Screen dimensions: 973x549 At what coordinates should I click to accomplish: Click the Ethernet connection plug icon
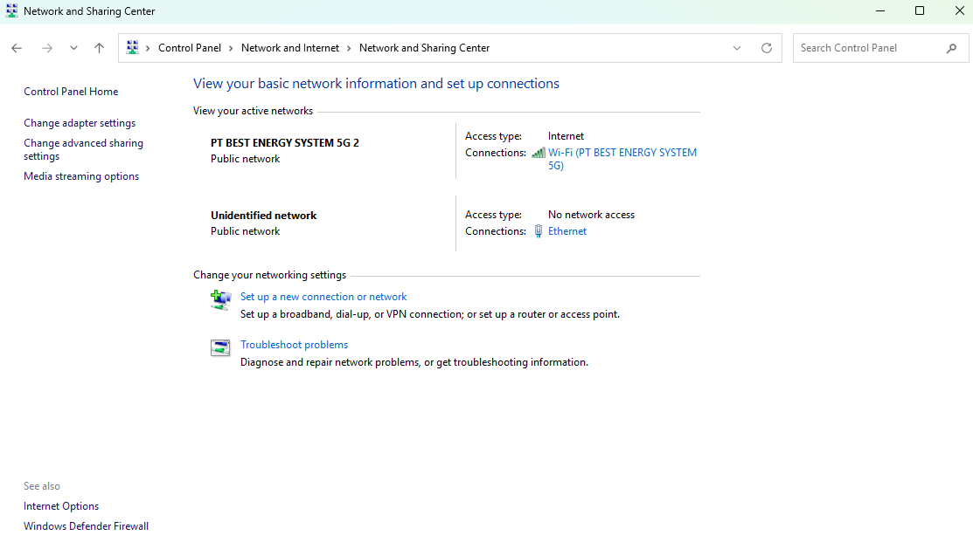[539, 231]
